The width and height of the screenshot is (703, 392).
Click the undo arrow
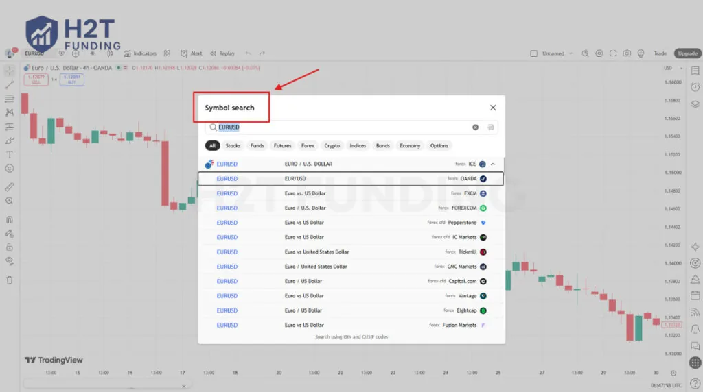[248, 53]
